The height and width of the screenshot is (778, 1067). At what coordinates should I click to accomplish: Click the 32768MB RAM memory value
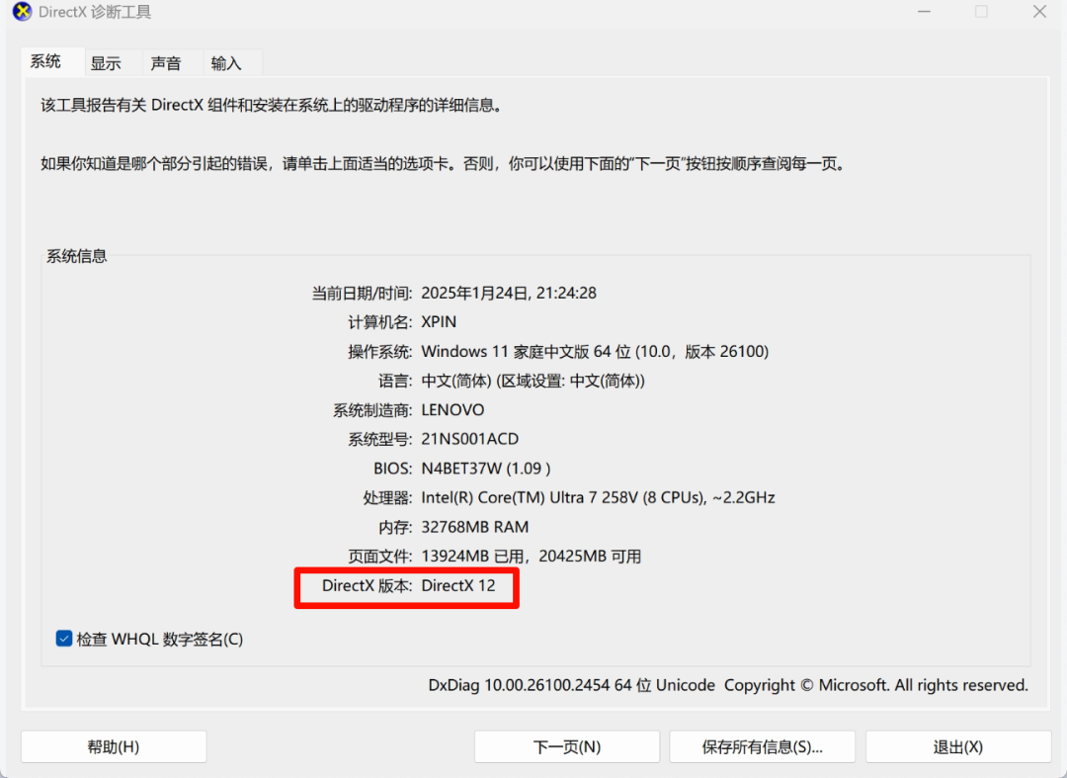tap(475, 527)
